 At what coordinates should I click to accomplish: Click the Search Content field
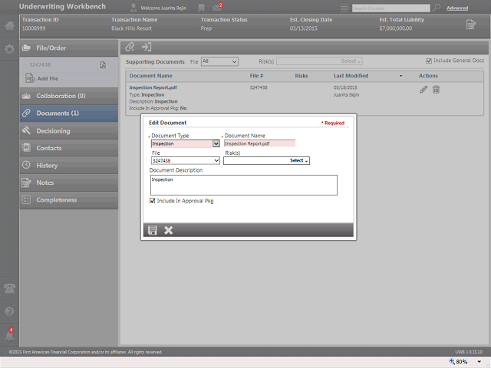pyautogui.click(x=391, y=8)
